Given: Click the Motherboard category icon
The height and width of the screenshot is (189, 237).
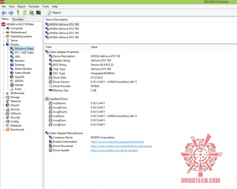Looking at the screenshot, I should coord(8,32).
